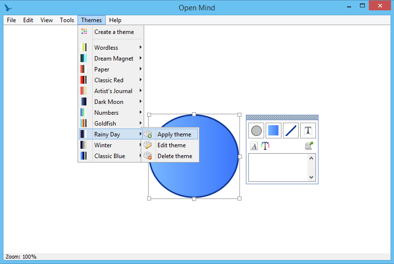Click the top-right selection handle of circle

click(x=239, y=115)
